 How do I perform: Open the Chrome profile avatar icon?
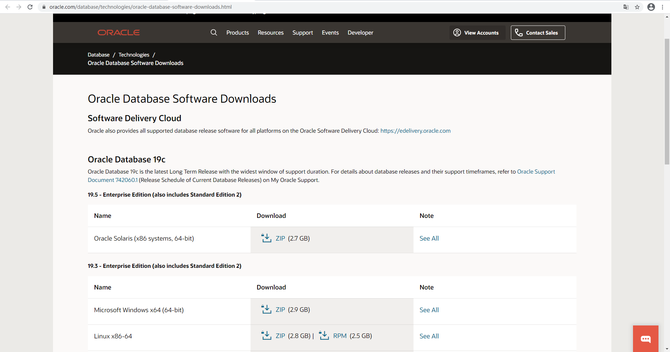(651, 7)
